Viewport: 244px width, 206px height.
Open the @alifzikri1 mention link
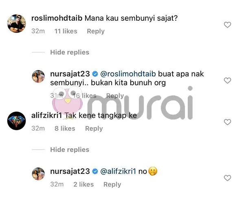(118, 171)
